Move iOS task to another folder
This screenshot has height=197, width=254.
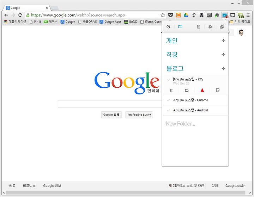(x=187, y=90)
